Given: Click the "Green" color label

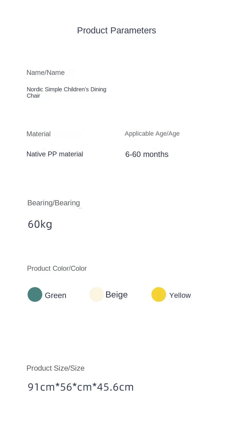Looking at the screenshot, I should (55, 295).
